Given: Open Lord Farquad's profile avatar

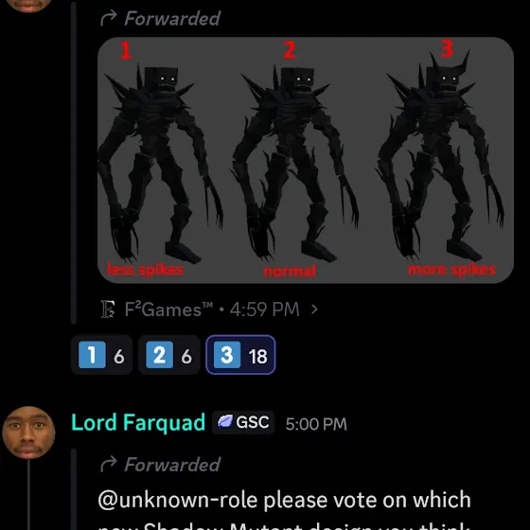Looking at the screenshot, I should [x=28, y=433].
